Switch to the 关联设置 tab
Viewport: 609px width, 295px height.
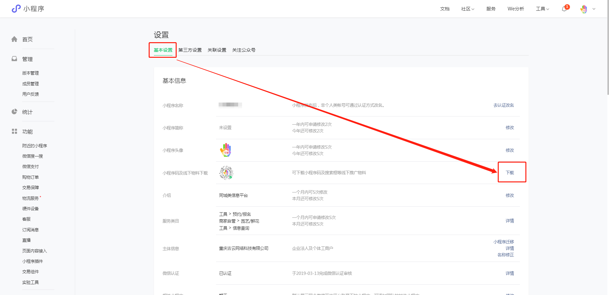(217, 50)
